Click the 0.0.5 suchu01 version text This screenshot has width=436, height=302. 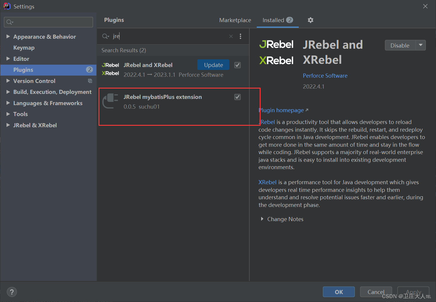141,107
